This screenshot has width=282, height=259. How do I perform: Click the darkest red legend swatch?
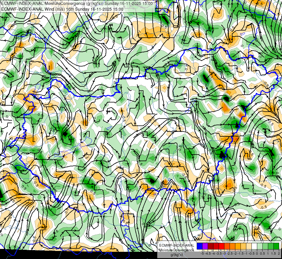211,246
